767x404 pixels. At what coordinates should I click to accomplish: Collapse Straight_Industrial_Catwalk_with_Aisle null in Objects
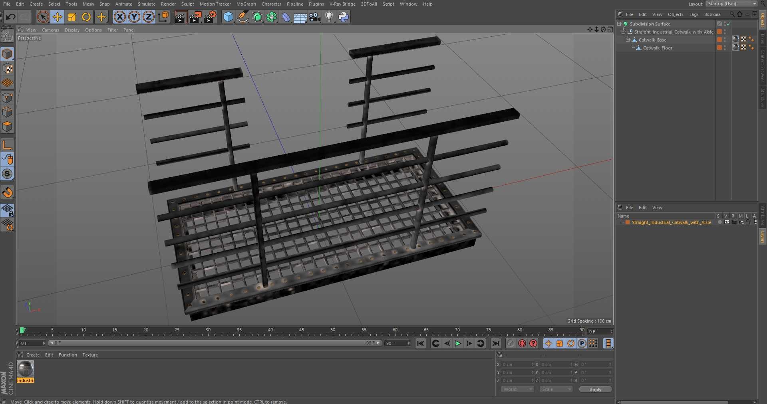click(x=623, y=32)
